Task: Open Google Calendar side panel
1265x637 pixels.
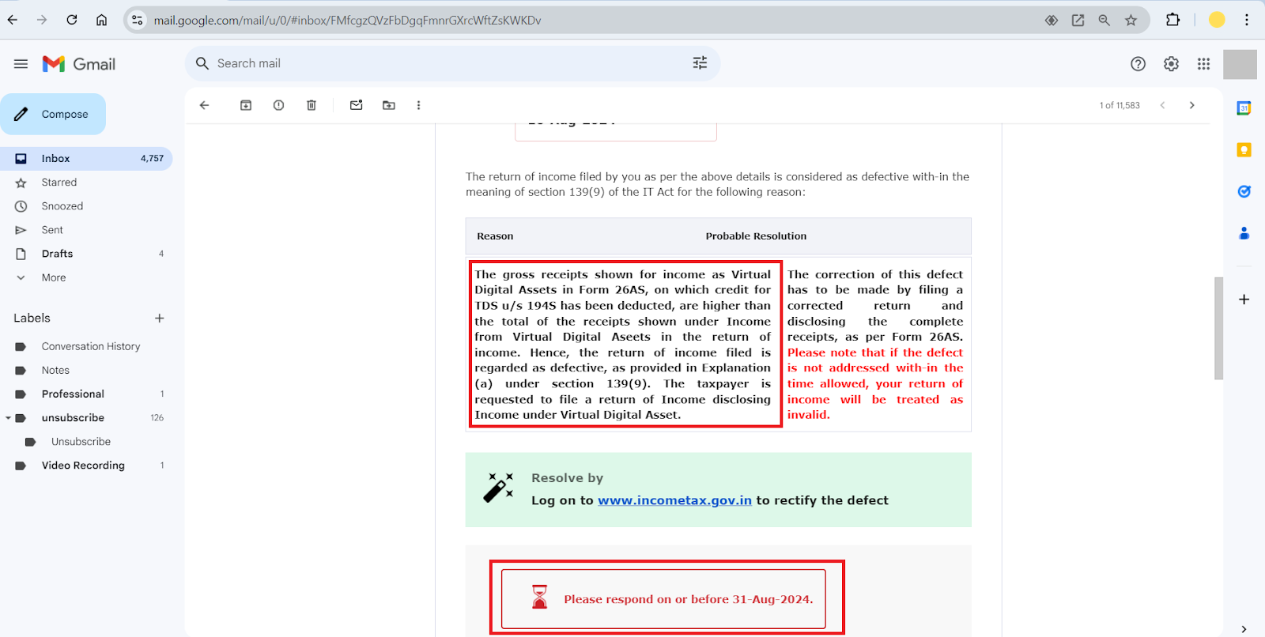Action: [1244, 108]
